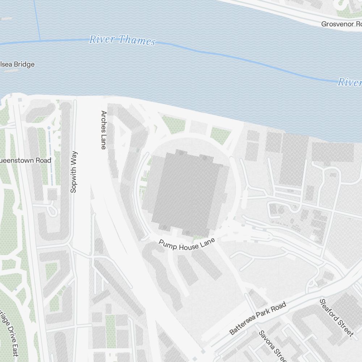Click the Sleaford Street label
The height and width of the screenshot is (362, 362).
point(336,318)
